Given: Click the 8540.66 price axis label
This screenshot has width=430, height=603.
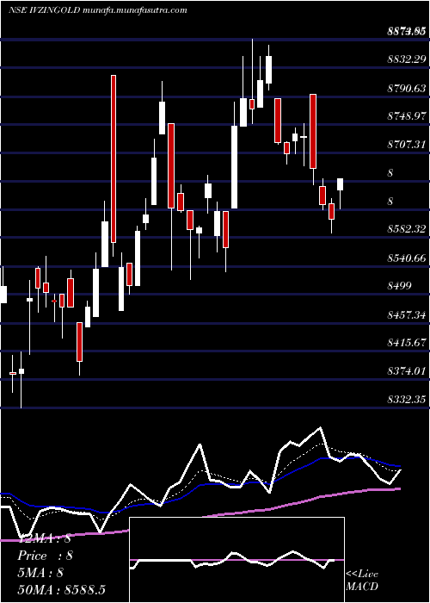Looking at the screenshot, I should [406, 258].
